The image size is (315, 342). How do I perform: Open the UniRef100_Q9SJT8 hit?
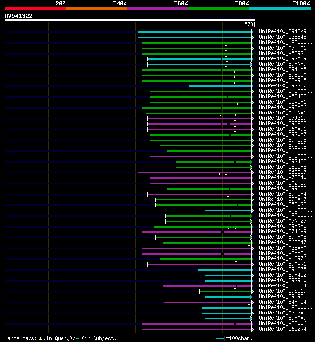(x=283, y=161)
